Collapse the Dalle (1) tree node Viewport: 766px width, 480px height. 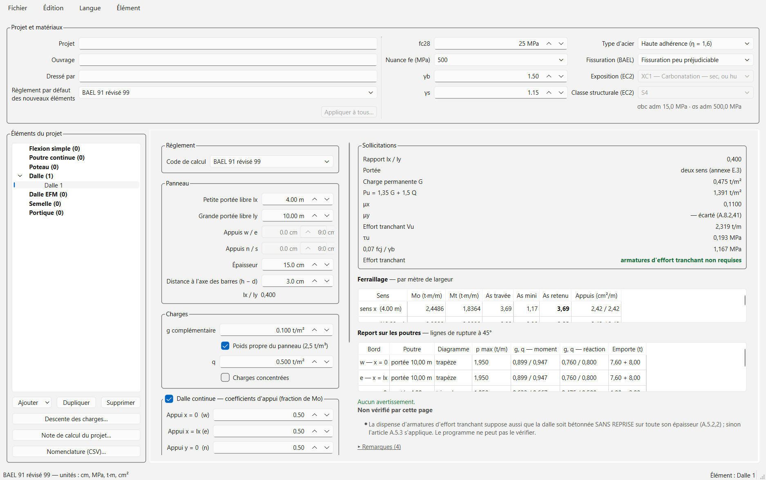tap(20, 176)
